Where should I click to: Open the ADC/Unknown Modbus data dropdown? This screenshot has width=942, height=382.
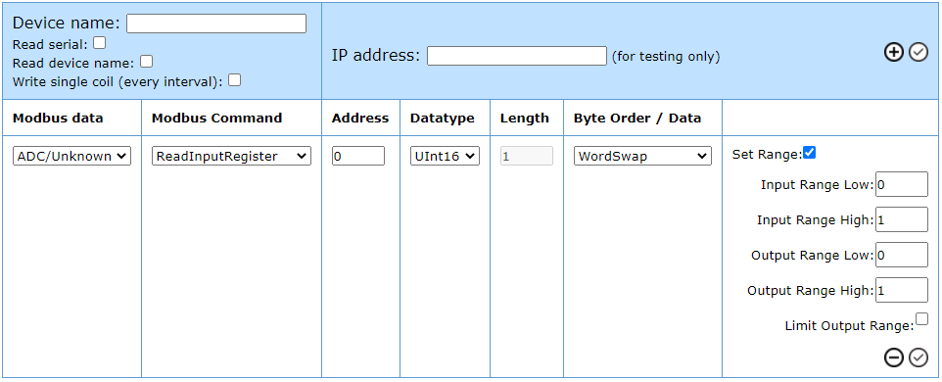71,156
